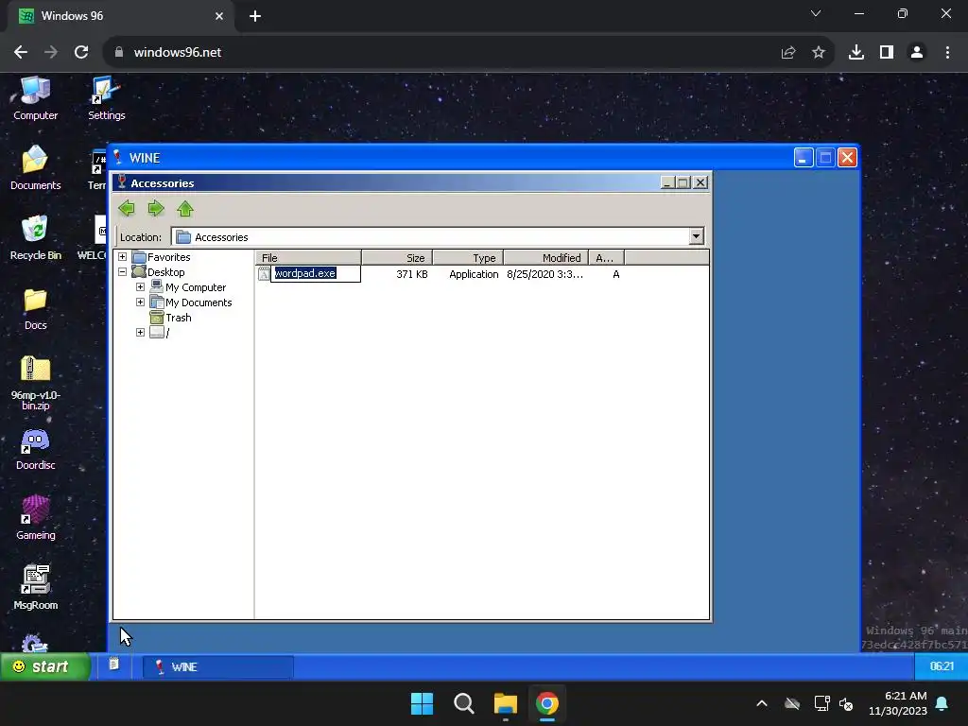Image resolution: width=968 pixels, height=726 pixels.
Task: Toggle Chrome side panel icon
Action: click(x=887, y=53)
